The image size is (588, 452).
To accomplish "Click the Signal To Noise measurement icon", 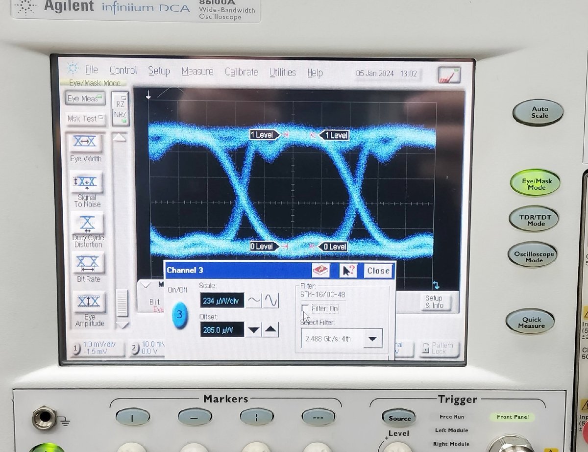I will (87, 182).
